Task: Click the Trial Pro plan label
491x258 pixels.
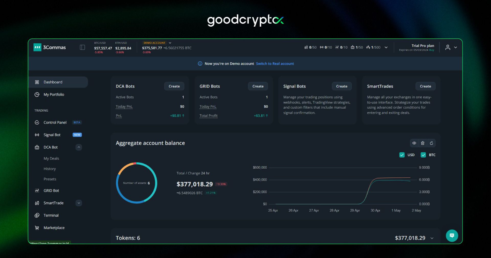Action: pos(423,46)
